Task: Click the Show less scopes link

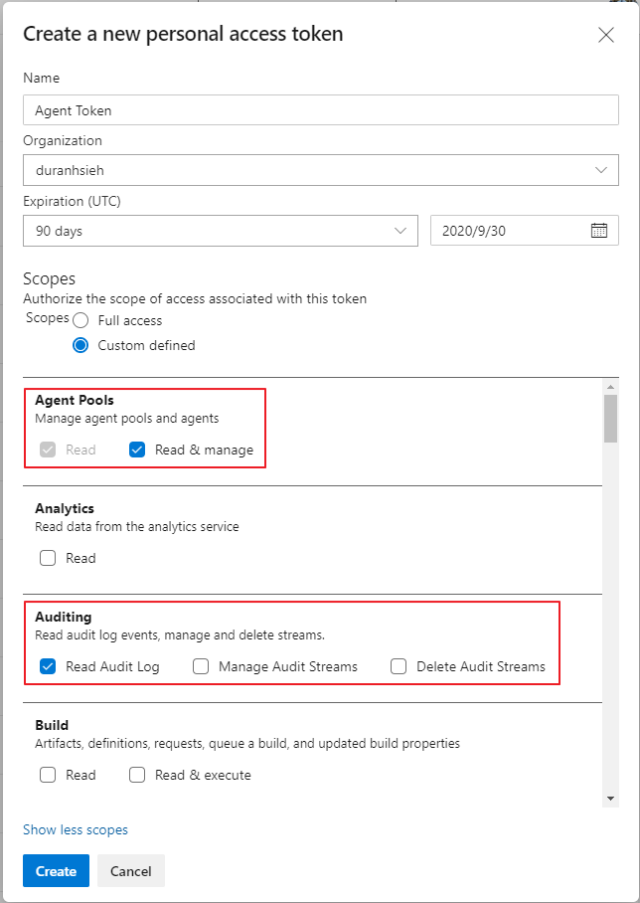Action: click(74, 828)
